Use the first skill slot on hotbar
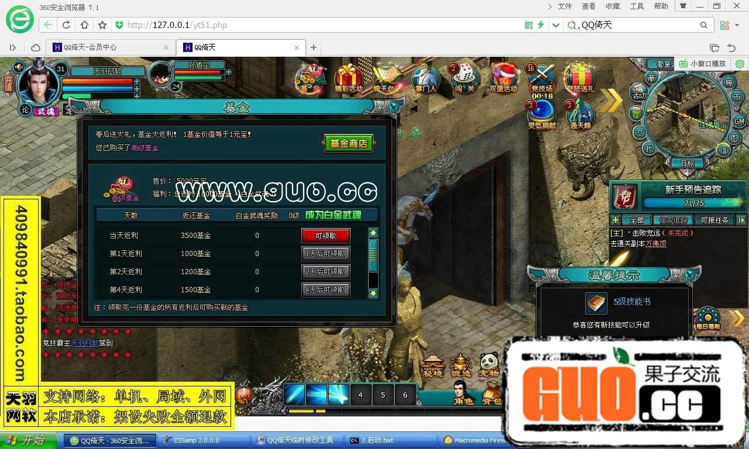The width and height of the screenshot is (749, 449). [294, 395]
